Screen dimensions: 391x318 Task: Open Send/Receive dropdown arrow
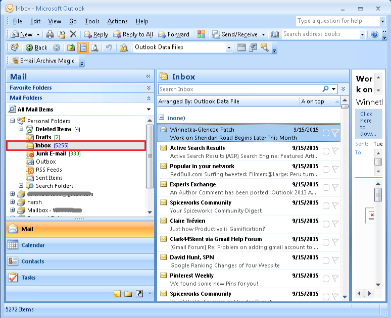[x=263, y=34]
